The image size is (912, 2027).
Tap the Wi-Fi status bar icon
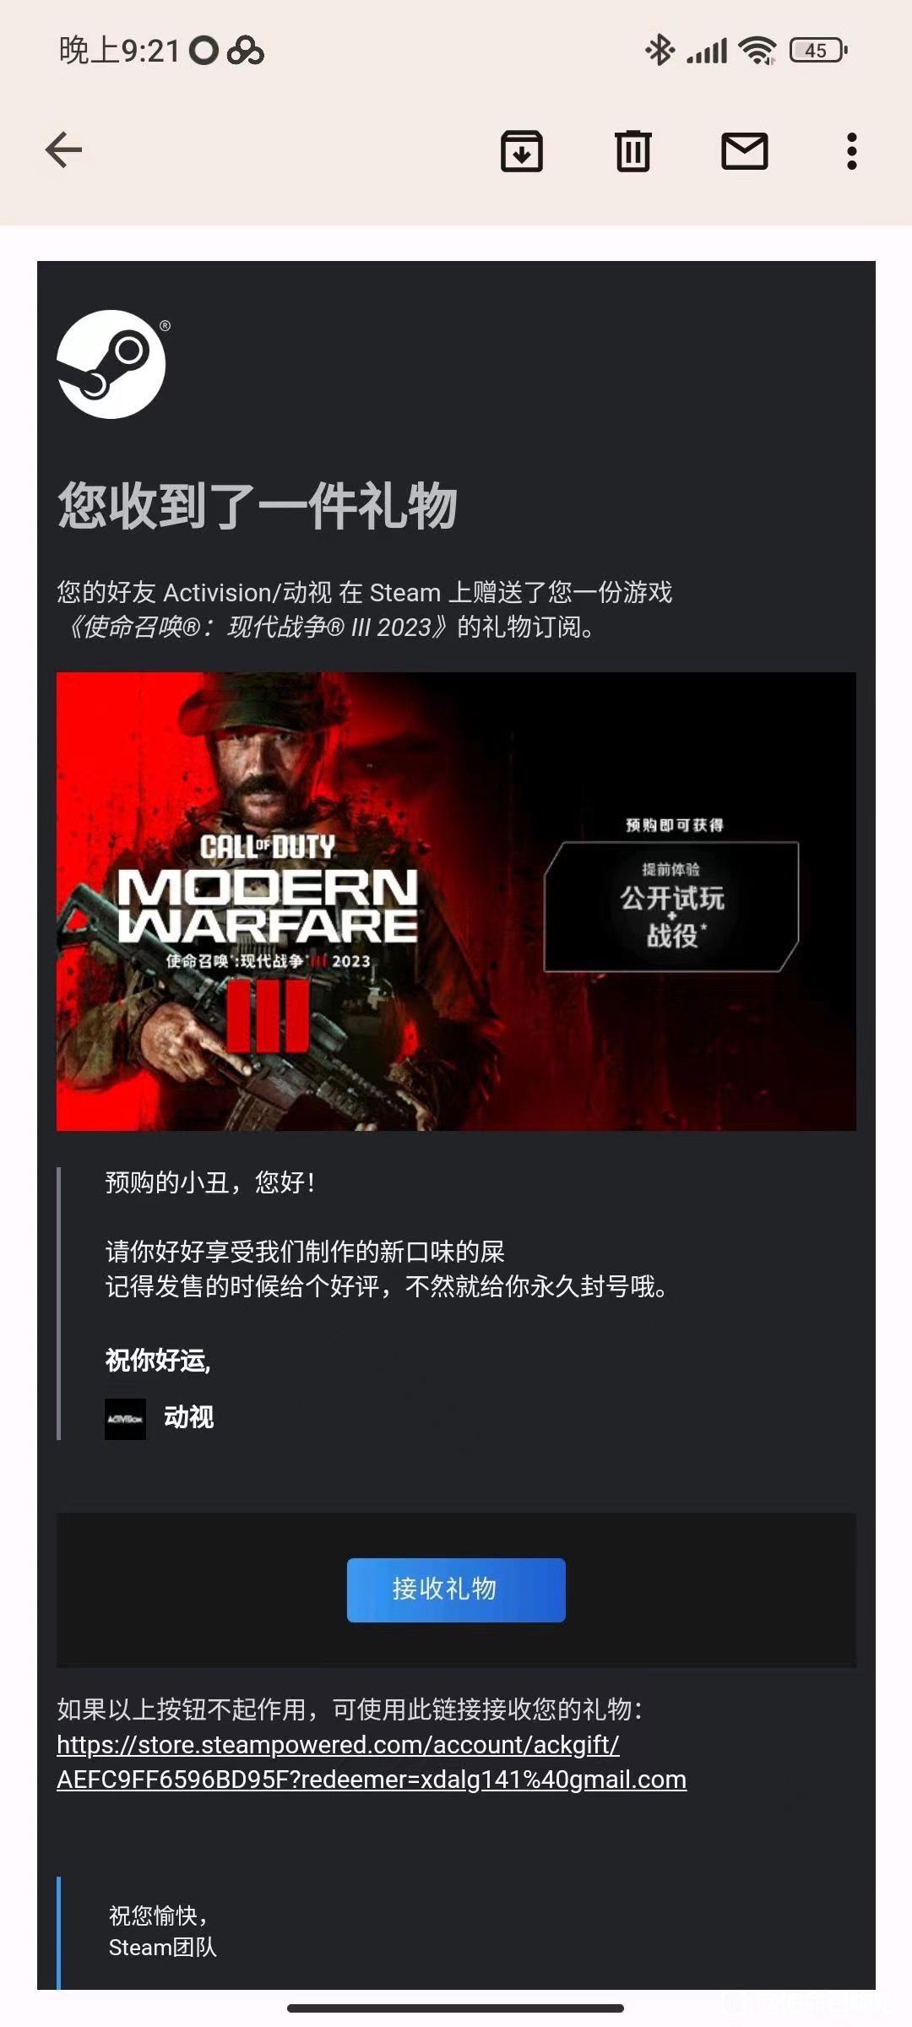[757, 51]
